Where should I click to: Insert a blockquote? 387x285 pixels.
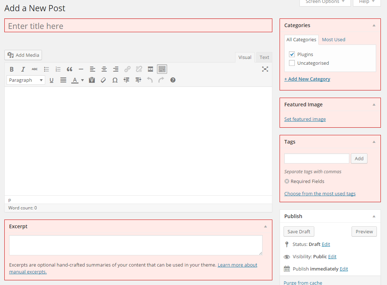tap(69, 69)
